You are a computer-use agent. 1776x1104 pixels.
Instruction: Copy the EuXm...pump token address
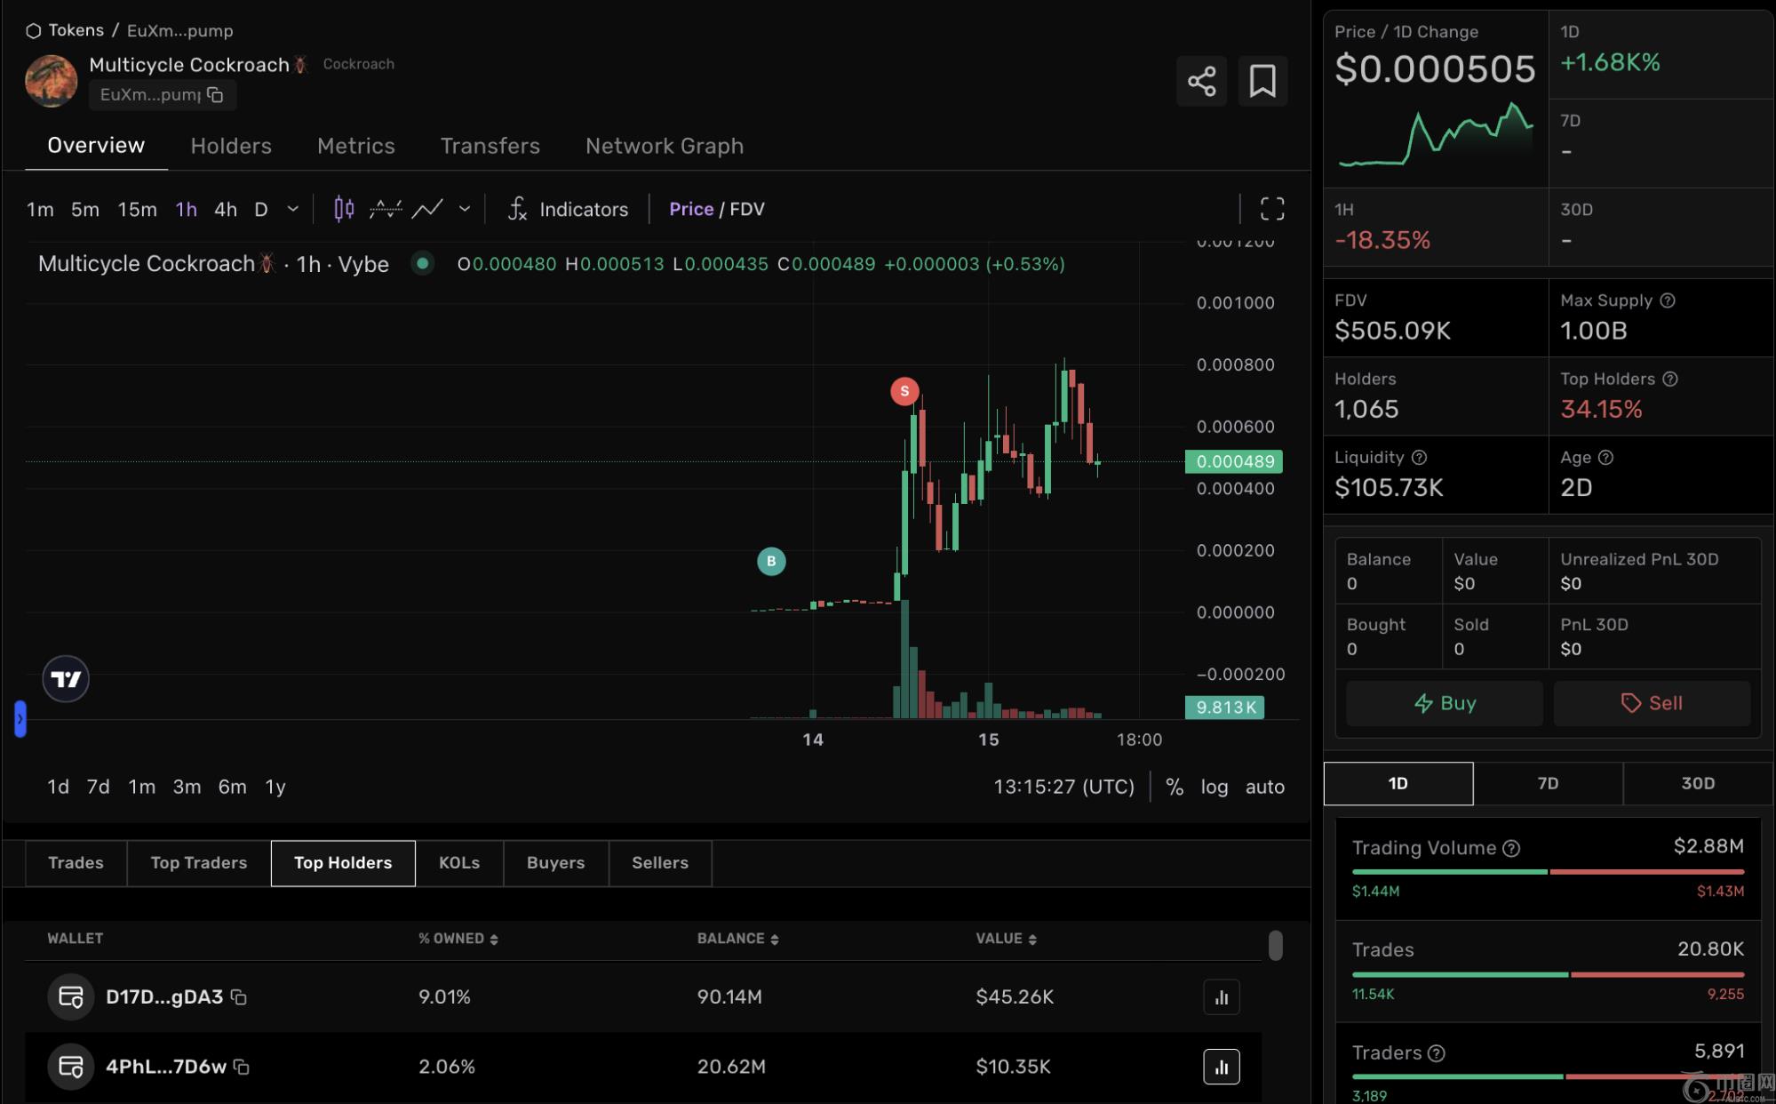[215, 94]
